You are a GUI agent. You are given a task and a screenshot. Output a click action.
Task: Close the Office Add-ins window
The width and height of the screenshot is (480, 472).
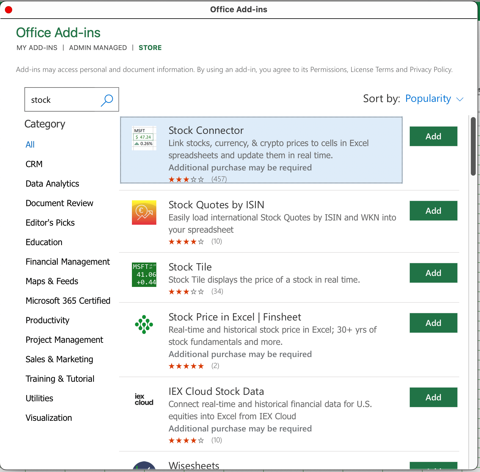tap(9, 10)
